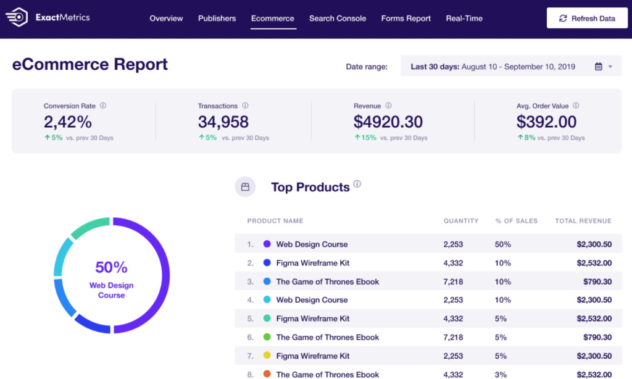Click the purple swatch for Web Design Course
The image size is (632, 379).
click(267, 244)
